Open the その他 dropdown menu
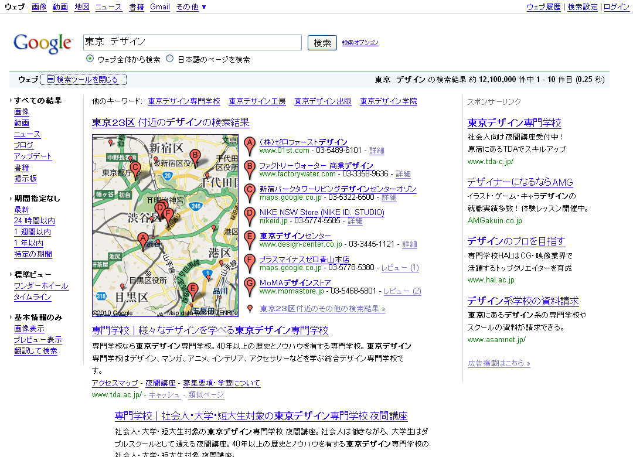Image resolution: width=633 pixels, height=457 pixels. [x=191, y=7]
